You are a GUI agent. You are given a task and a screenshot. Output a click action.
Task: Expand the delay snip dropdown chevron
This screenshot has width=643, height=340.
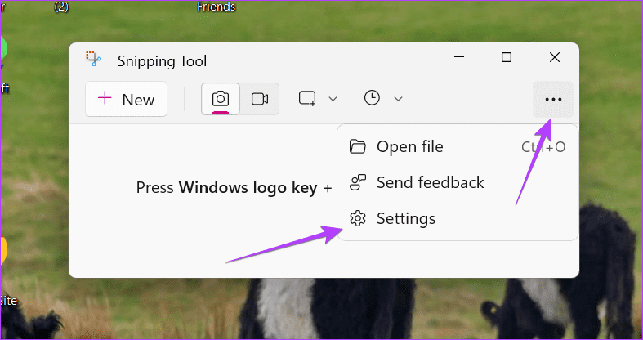(x=398, y=99)
